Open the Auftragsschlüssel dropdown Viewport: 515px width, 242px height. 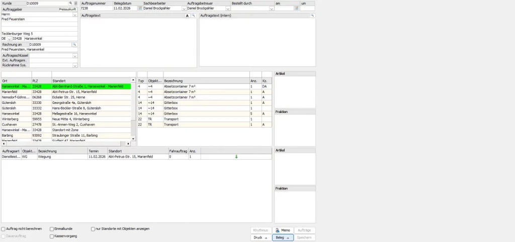(x=75, y=56)
